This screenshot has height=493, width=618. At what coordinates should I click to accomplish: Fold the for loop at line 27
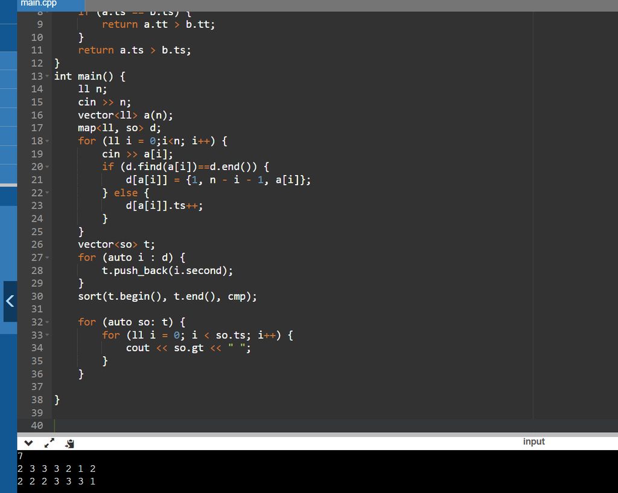tap(47, 257)
